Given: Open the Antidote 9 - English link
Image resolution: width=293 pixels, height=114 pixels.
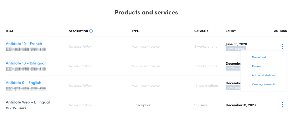Looking at the screenshot, I should (x=23, y=83).
